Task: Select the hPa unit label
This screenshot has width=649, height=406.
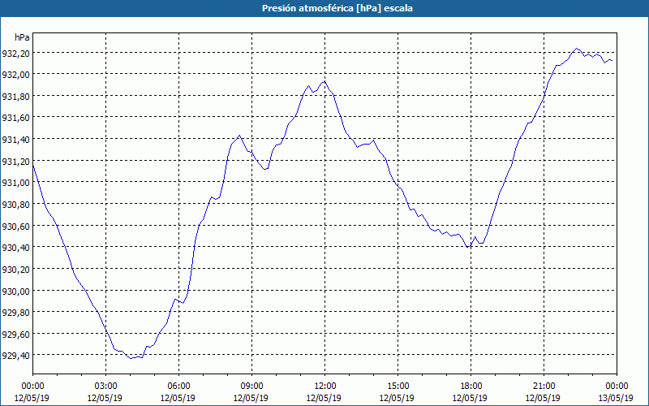Action: tap(22, 37)
